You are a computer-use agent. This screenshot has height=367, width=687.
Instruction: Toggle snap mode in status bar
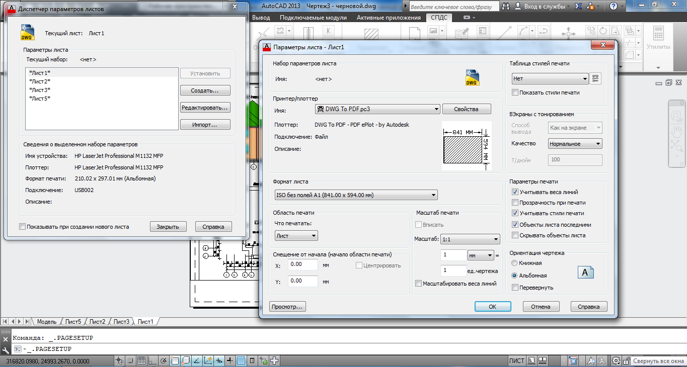(x=130, y=360)
